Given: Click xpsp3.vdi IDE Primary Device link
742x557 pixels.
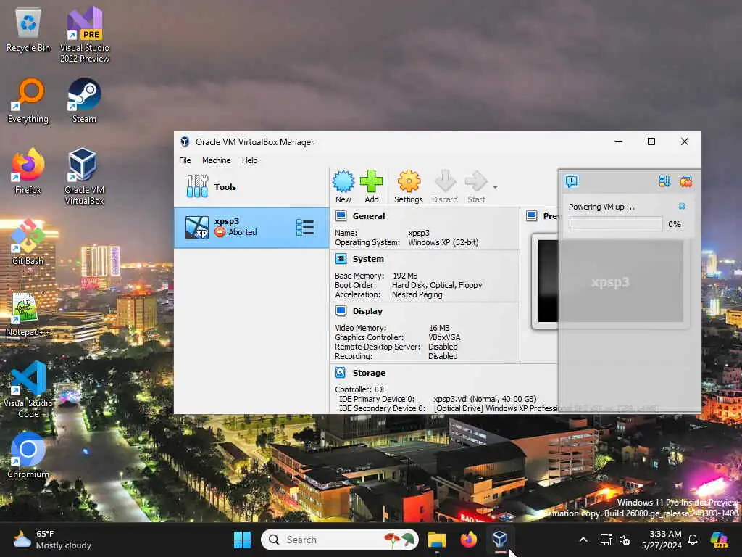Looking at the screenshot, I should [x=485, y=399].
